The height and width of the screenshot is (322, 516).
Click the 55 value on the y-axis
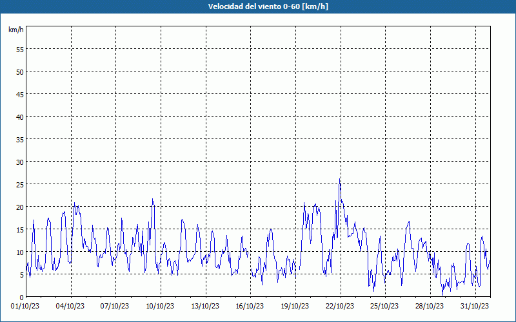pos(20,49)
